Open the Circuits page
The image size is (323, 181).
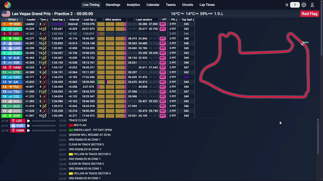187,5
